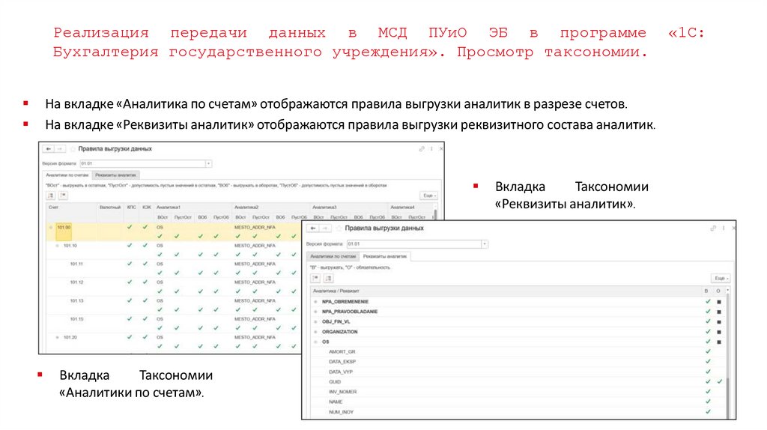767x430 pixels.
Task: Toggle В checkmark for AMORT_GR row
Action: point(708,351)
